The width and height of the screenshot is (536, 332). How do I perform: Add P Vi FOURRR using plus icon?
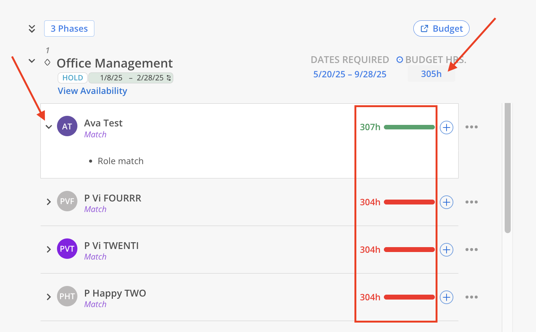(x=447, y=202)
